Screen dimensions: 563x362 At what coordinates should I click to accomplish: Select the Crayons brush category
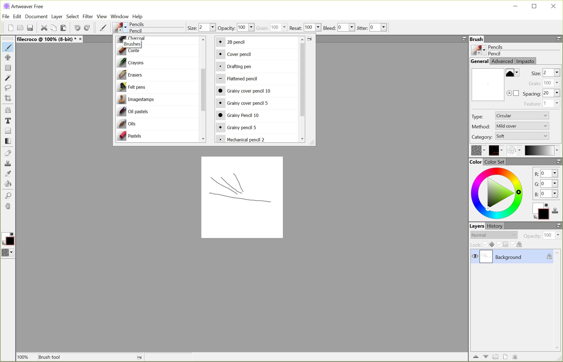pyautogui.click(x=136, y=63)
